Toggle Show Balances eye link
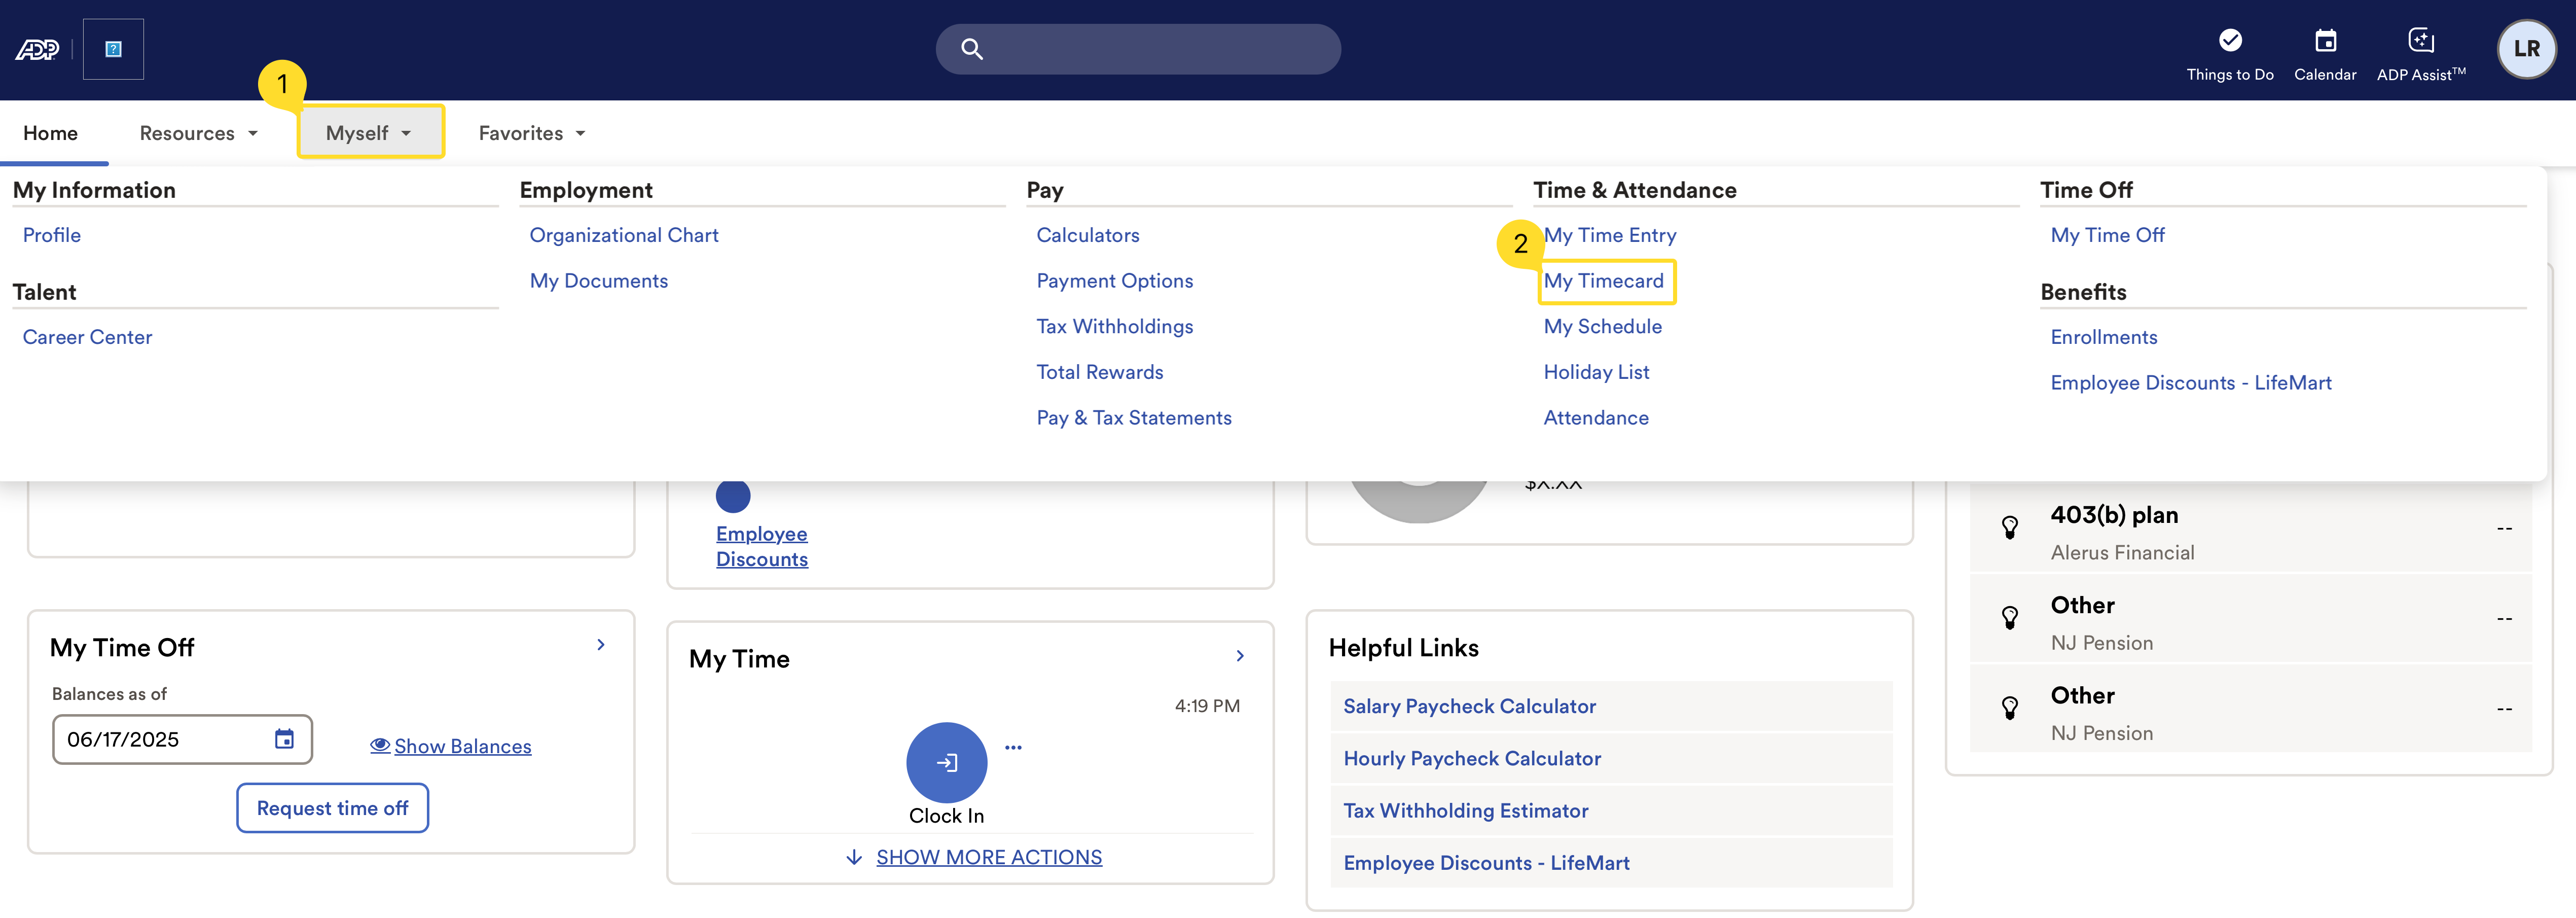 coord(451,746)
